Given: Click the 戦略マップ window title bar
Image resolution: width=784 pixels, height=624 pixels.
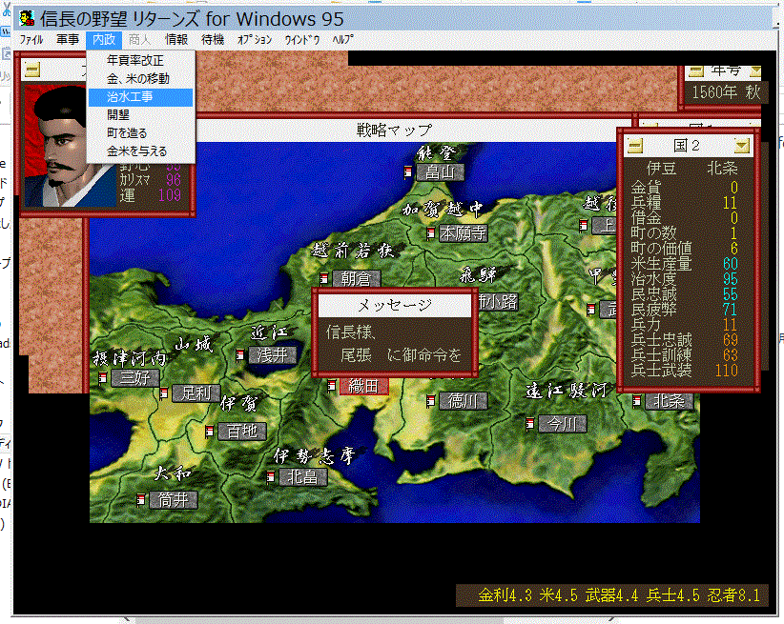Looking at the screenshot, I should tap(394, 131).
